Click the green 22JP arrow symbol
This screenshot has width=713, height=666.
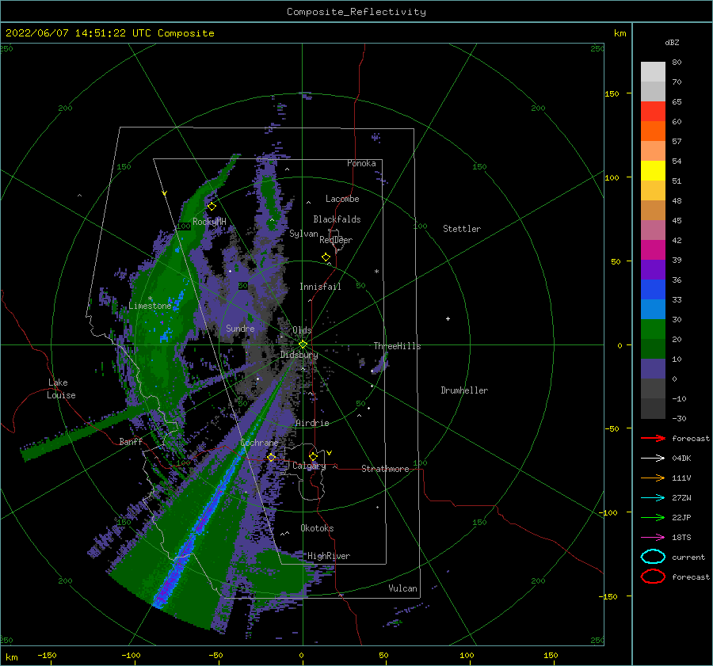pos(653,517)
